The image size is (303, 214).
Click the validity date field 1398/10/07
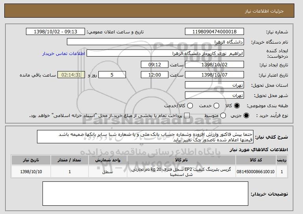(214, 75)
